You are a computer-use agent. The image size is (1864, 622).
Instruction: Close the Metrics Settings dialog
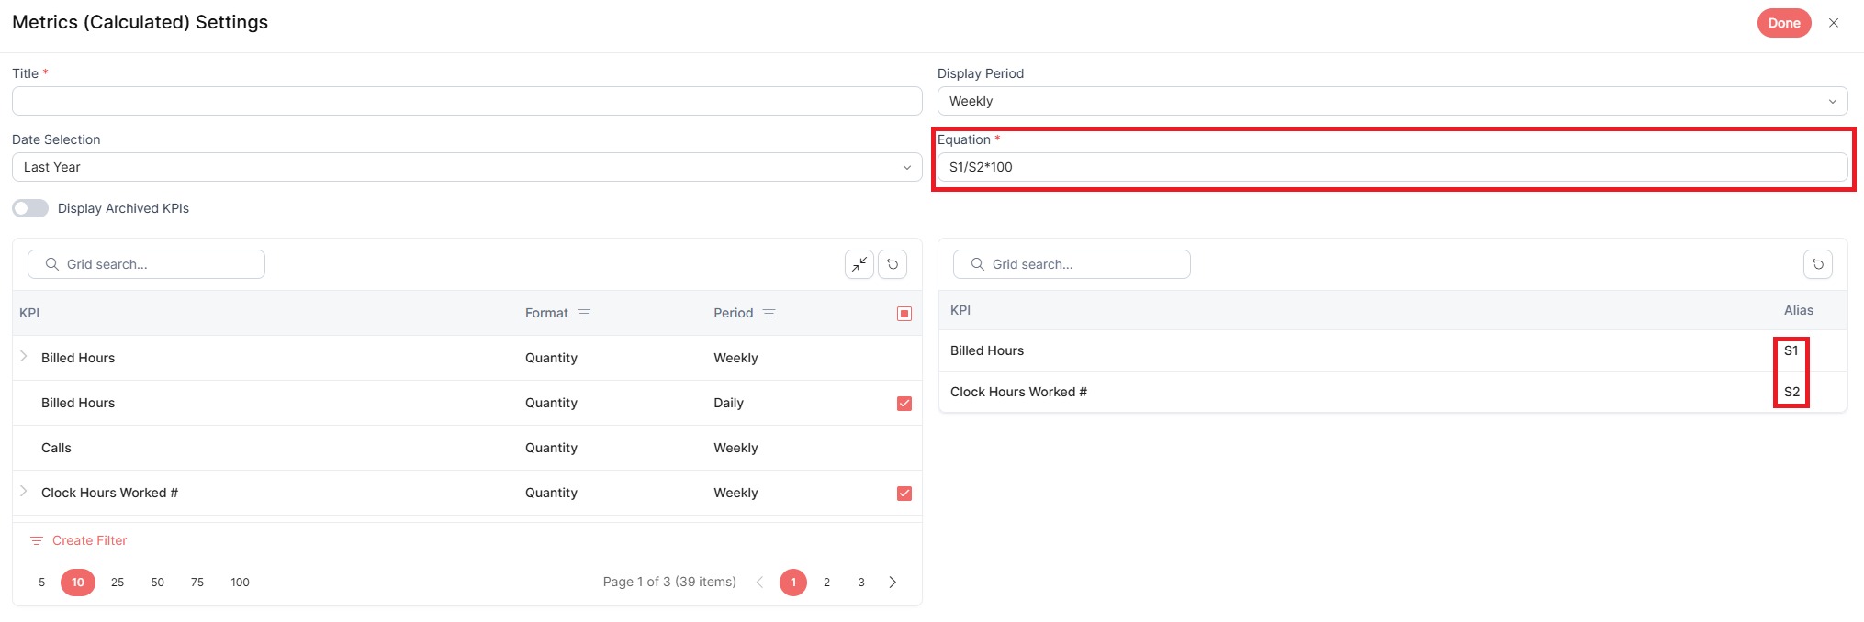[1834, 23]
